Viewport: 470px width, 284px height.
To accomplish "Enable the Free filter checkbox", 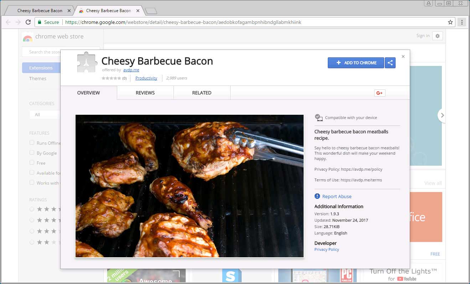I will point(32,163).
